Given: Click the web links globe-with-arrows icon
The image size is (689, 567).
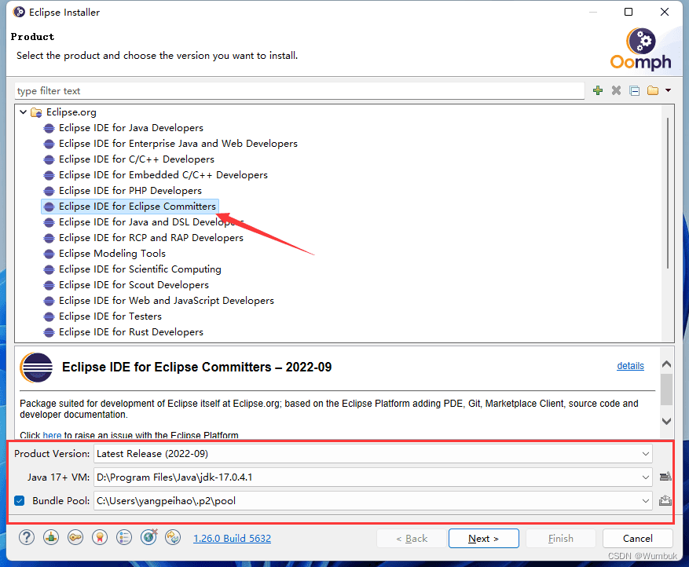Looking at the screenshot, I should (173, 537).
